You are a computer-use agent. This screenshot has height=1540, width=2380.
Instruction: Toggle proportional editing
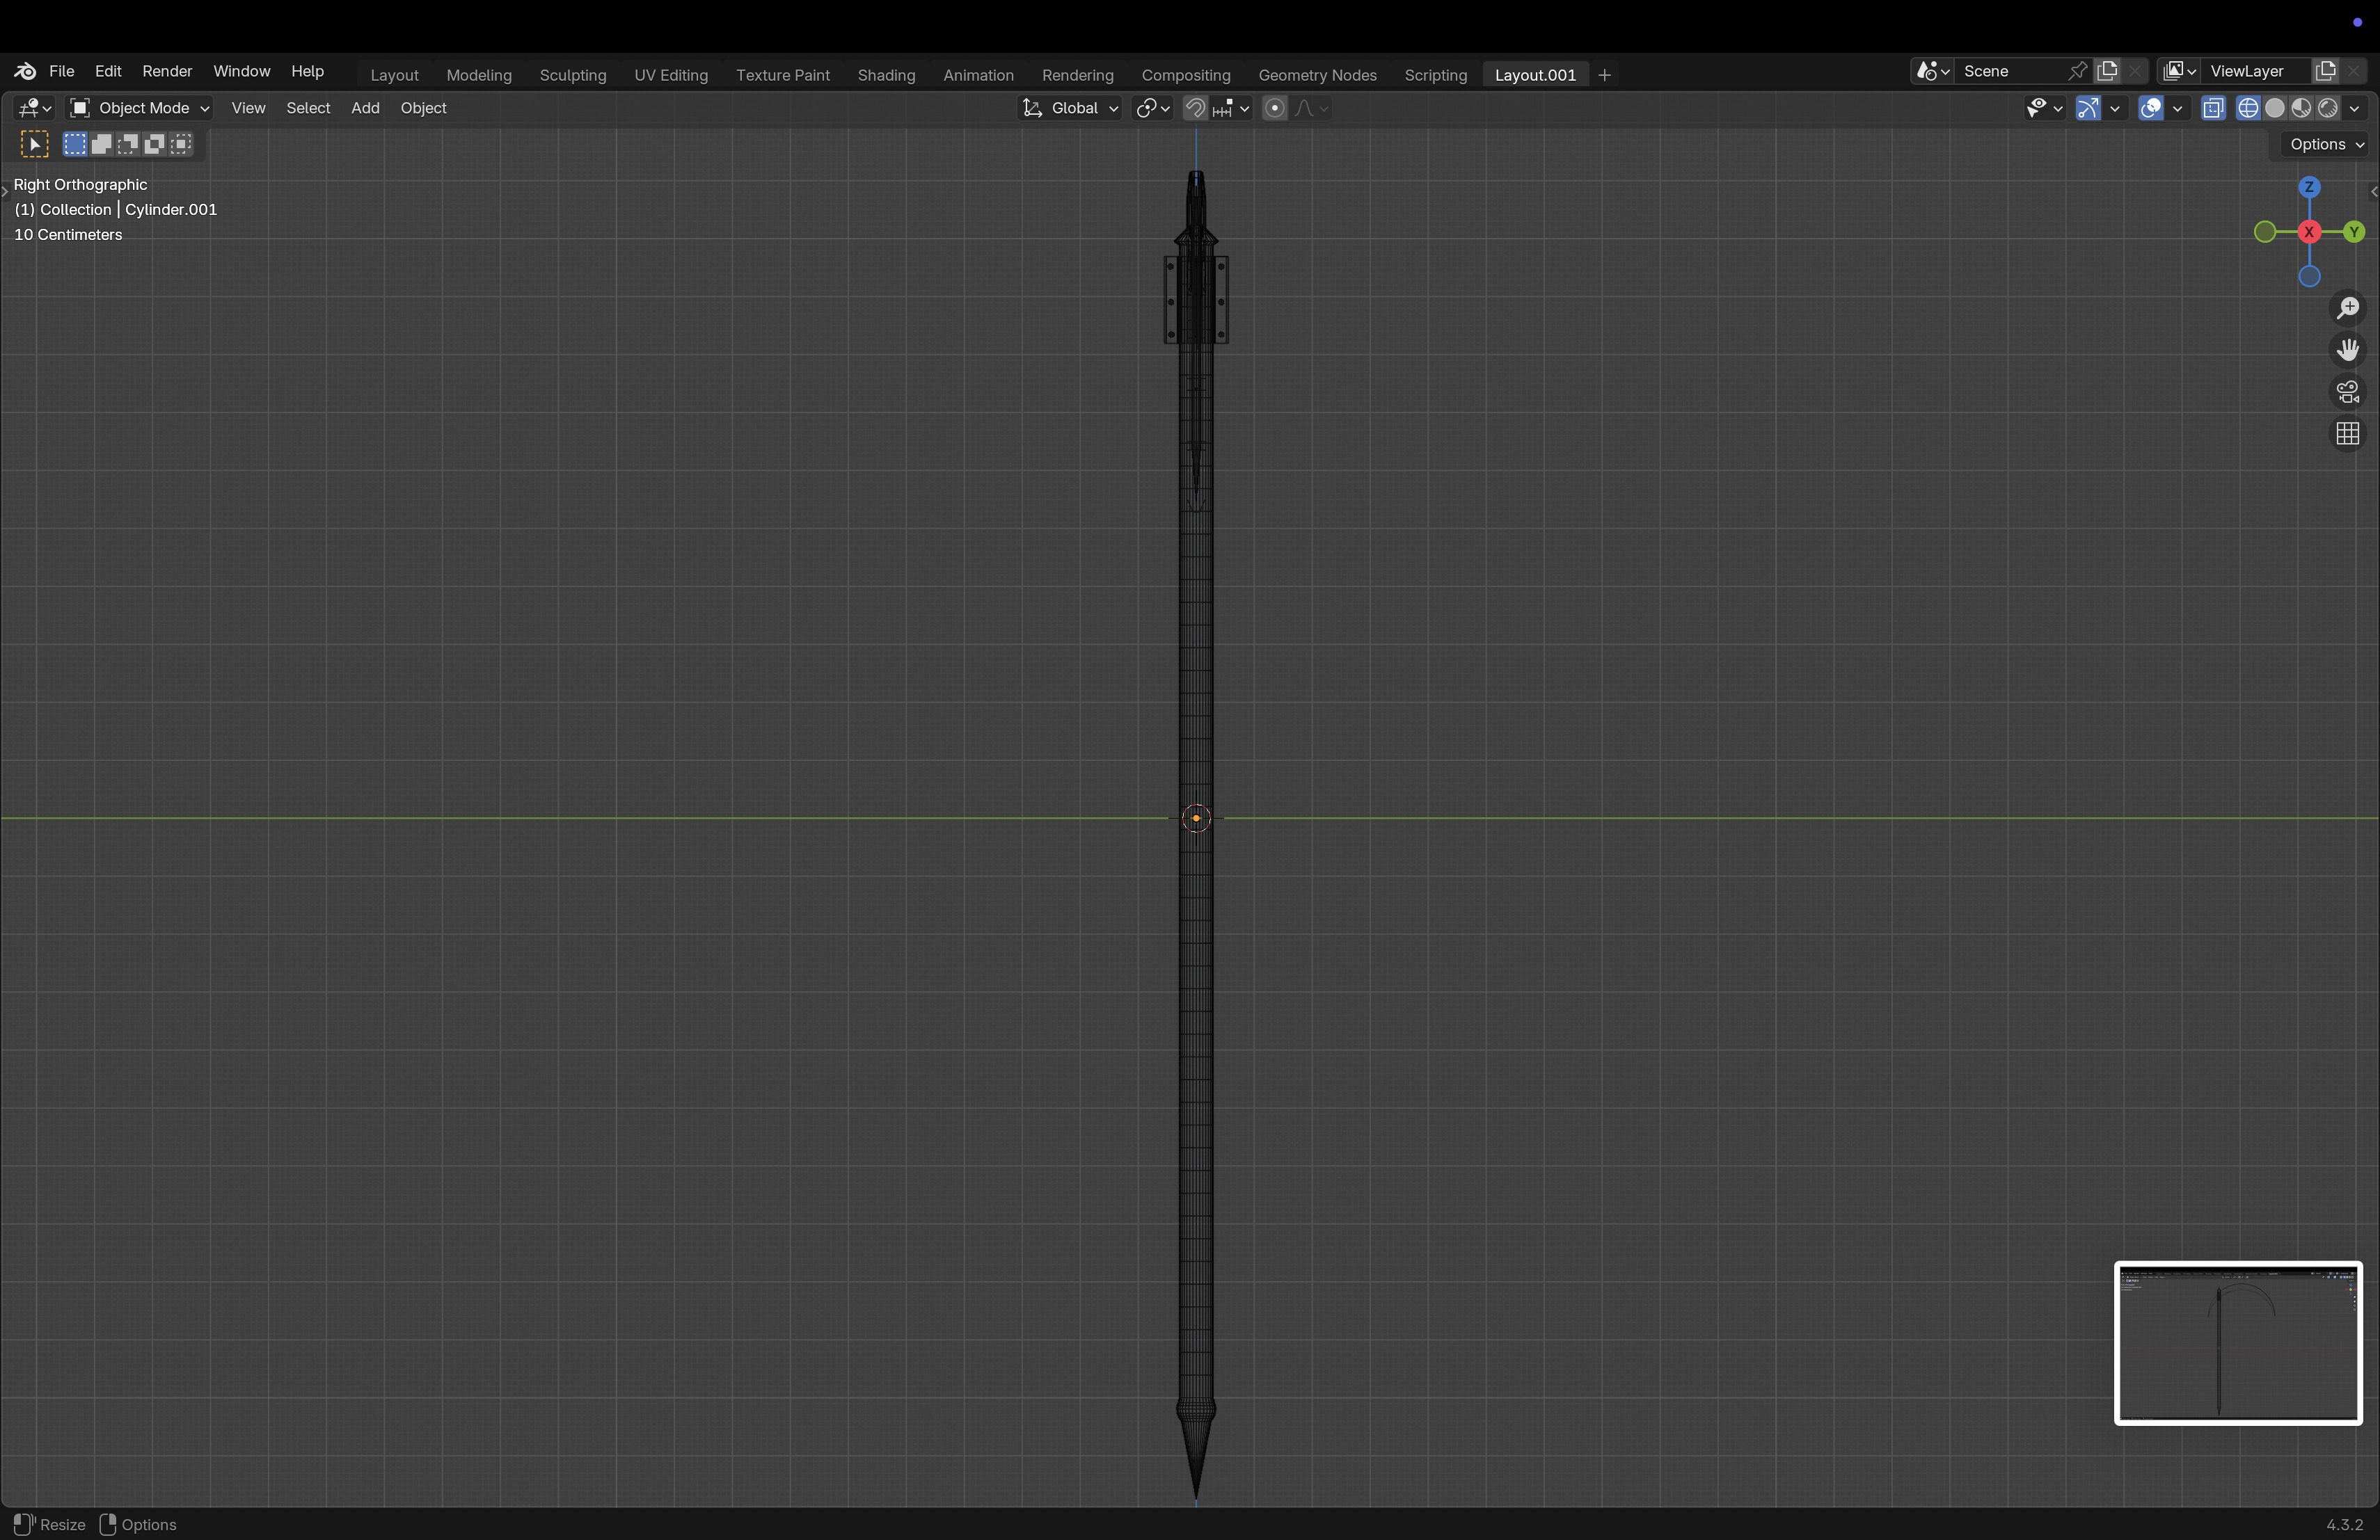[x=1274, y=108]
